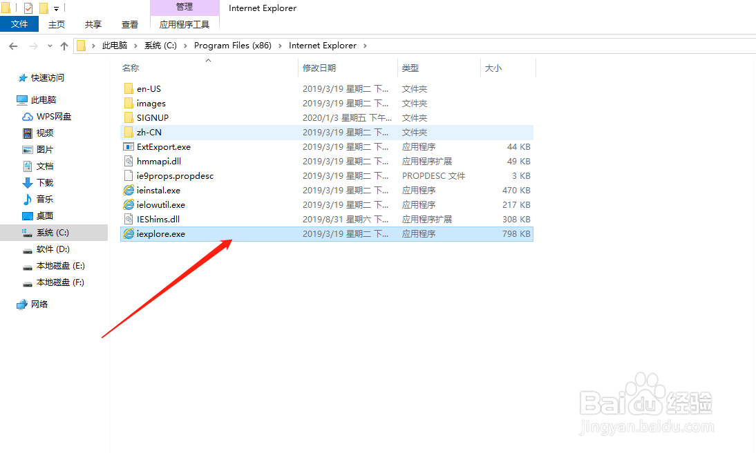Open 本地磁盘 (F:) in navigation pane
This screenshot has height=453, width=756.
60,282
